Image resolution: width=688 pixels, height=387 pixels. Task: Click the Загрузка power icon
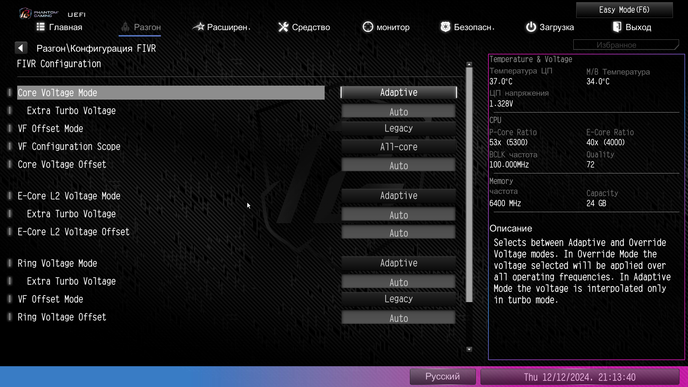pos(531,27)
